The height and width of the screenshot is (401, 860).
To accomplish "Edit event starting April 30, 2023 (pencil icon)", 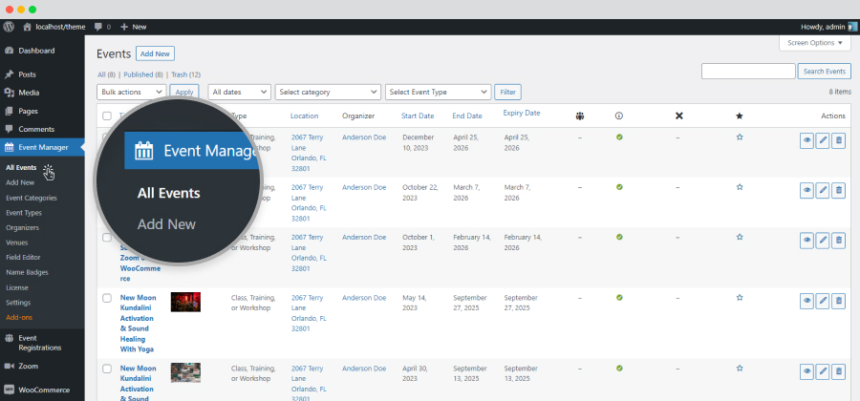I will click(823, 371).
